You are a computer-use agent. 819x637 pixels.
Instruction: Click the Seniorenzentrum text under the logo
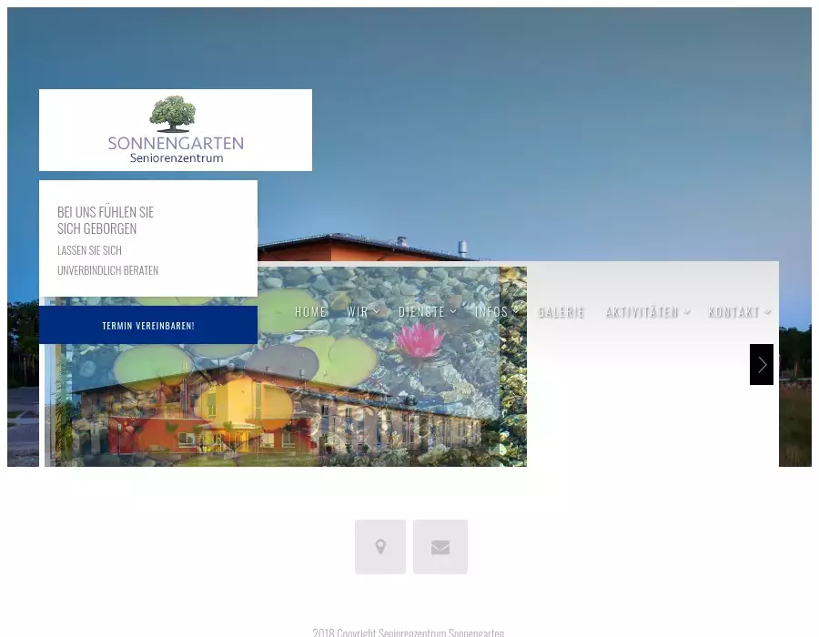coord(176,158)
